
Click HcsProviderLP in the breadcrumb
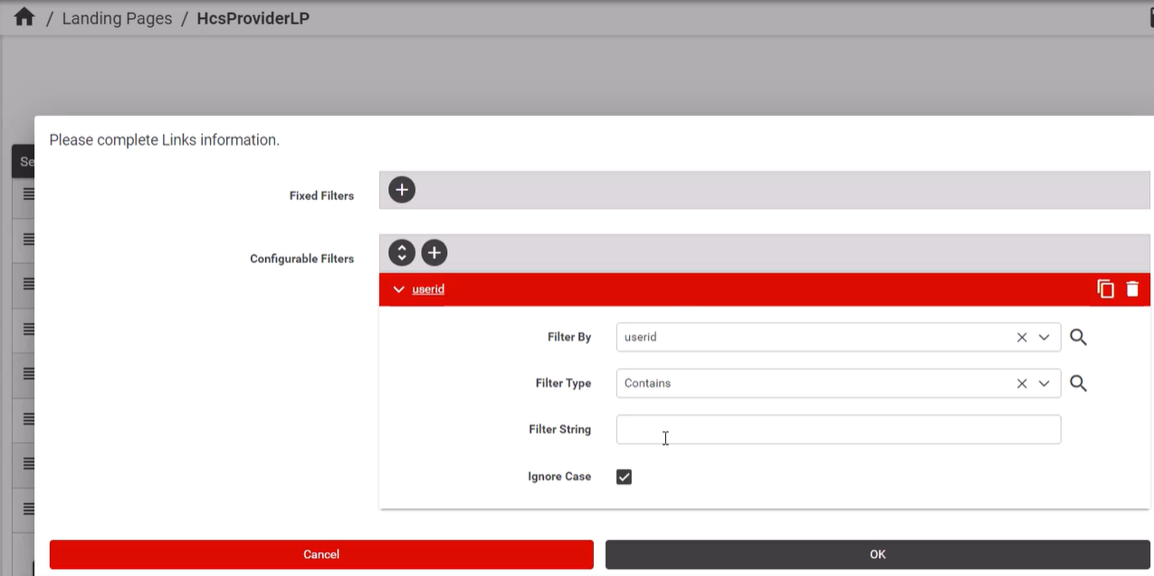[253, 17]
